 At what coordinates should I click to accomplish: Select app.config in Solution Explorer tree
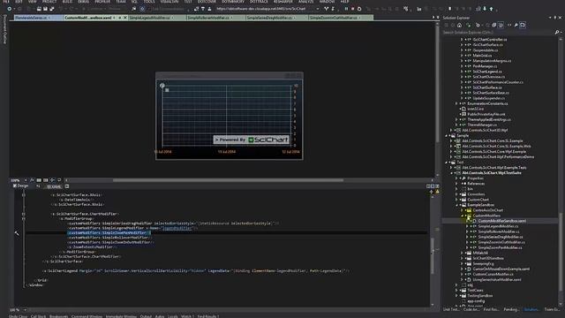(x=476, y=301)
